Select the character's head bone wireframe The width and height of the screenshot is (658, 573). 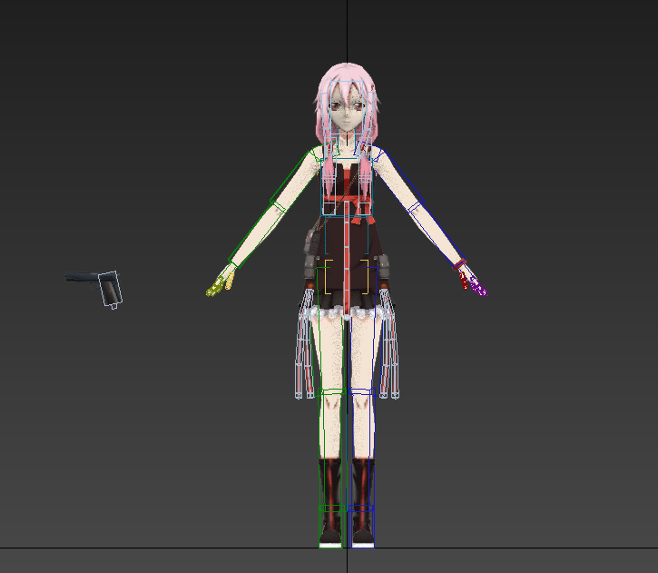pyautogui.click(x=347, y=107)
